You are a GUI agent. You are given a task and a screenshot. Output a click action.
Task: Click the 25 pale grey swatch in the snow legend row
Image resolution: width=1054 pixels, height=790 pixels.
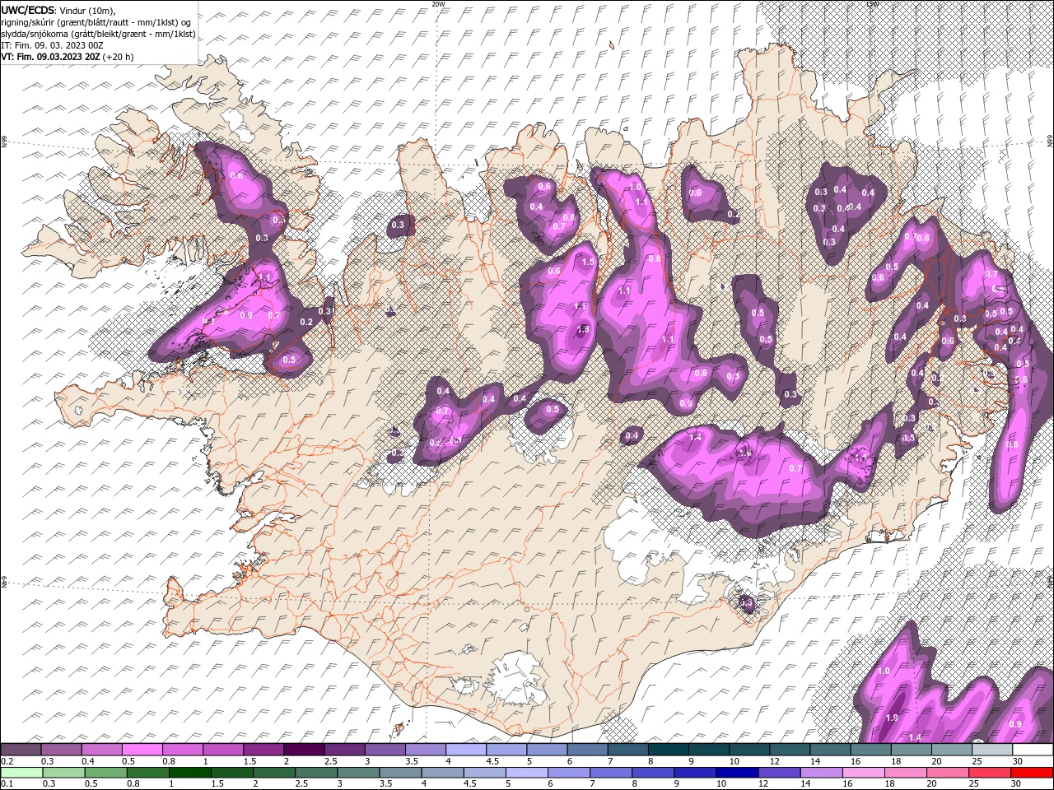coord(992,750)
